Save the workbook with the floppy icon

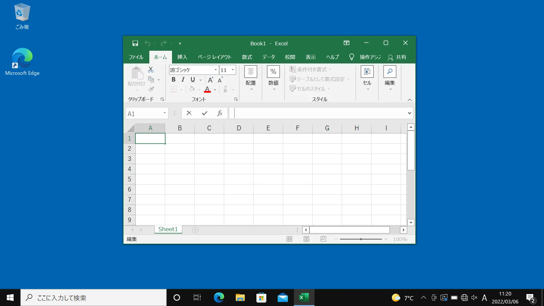135,43
